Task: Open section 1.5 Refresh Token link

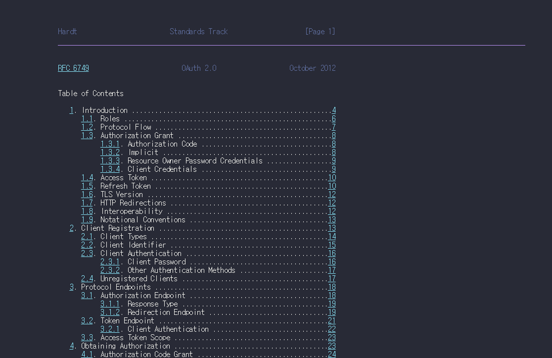Action: (87, 186)
